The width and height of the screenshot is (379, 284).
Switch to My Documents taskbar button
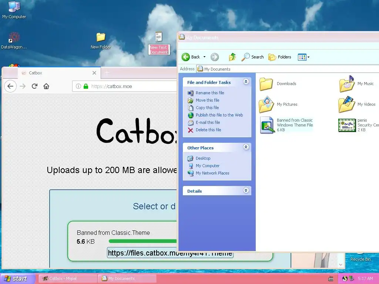pos(127,278)
